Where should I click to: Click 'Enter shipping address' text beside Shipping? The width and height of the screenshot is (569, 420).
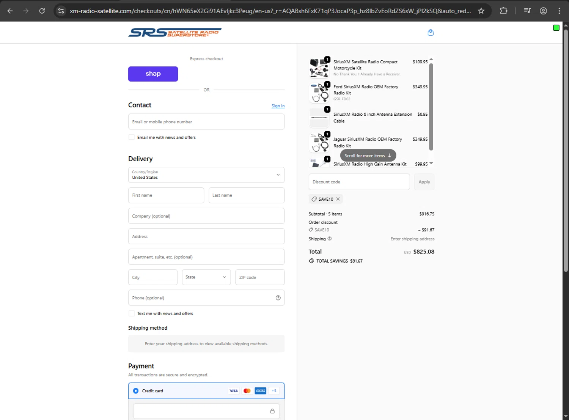(412, 239)
